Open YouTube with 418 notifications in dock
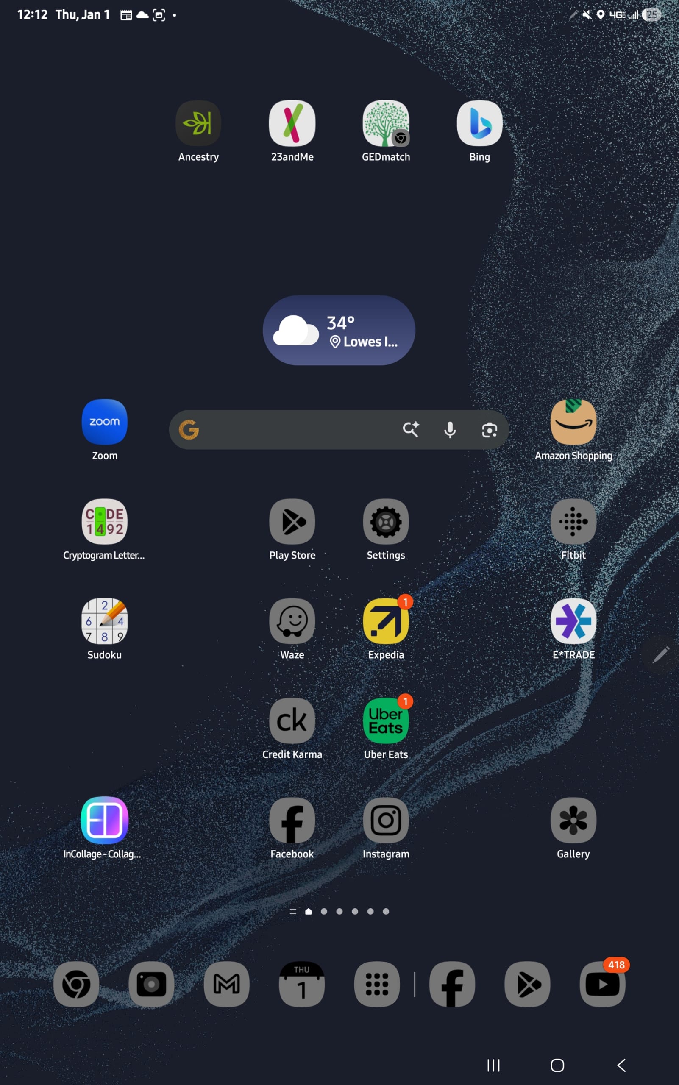The image size is (679, 1085). [x=602, y=984]
